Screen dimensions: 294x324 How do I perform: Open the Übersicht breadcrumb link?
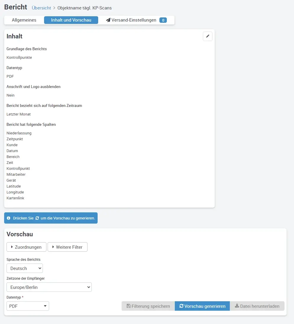(41, 8)
